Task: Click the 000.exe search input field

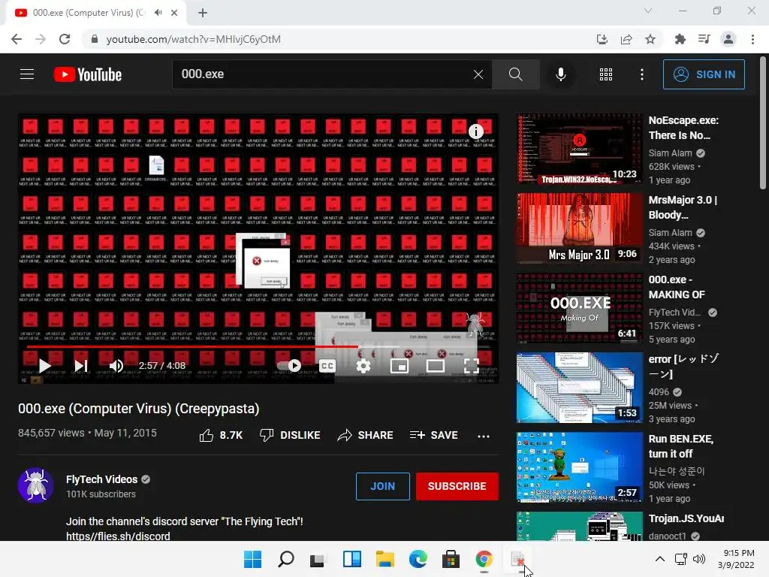Action: coord(324,74)
